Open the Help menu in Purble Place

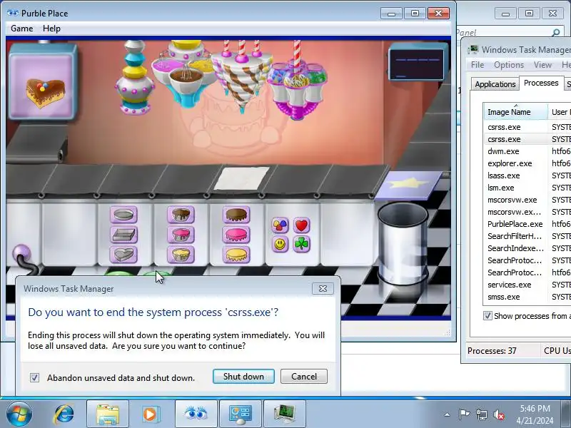coord(51,29)
